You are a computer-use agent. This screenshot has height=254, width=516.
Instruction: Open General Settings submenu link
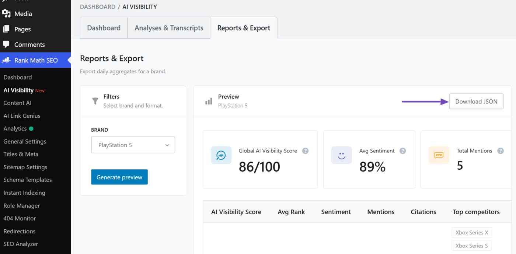(x=25, y=141)
